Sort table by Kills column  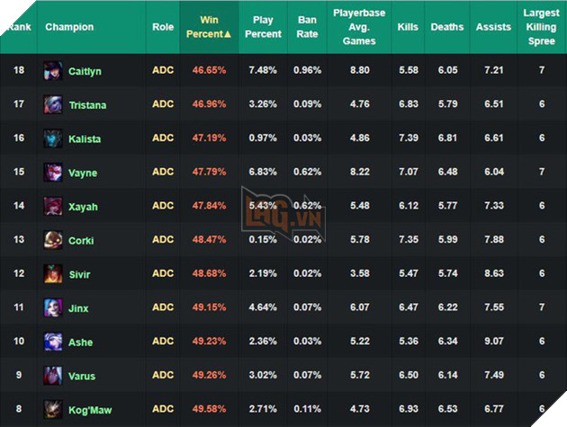point(408,27)
